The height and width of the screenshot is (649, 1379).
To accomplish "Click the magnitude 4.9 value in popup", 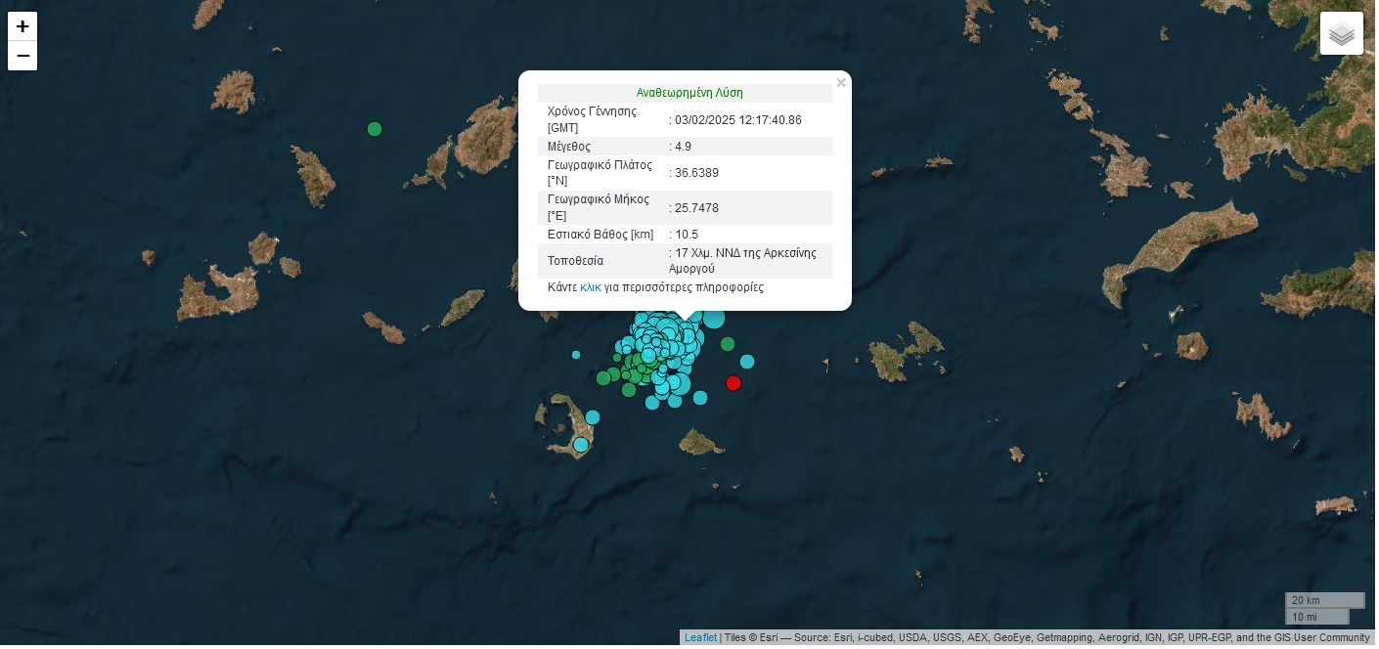I will [683, 147].
